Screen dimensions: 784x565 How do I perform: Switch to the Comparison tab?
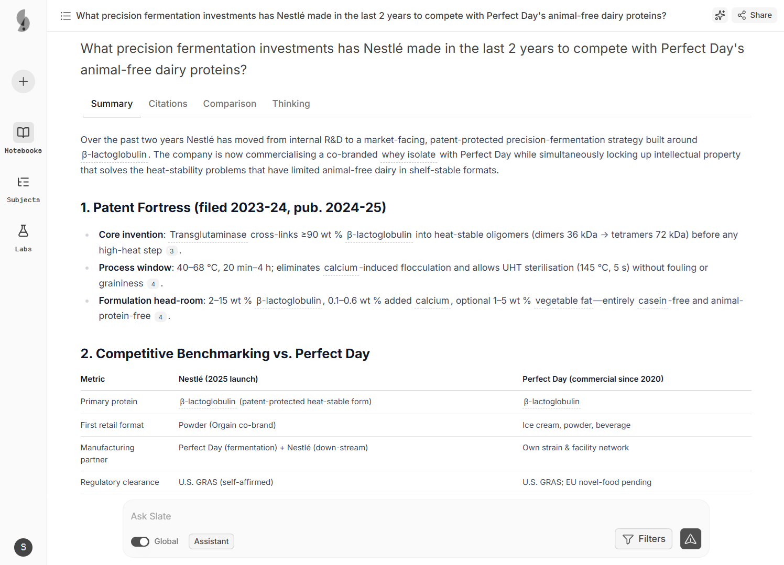click(x=230, y=104)
